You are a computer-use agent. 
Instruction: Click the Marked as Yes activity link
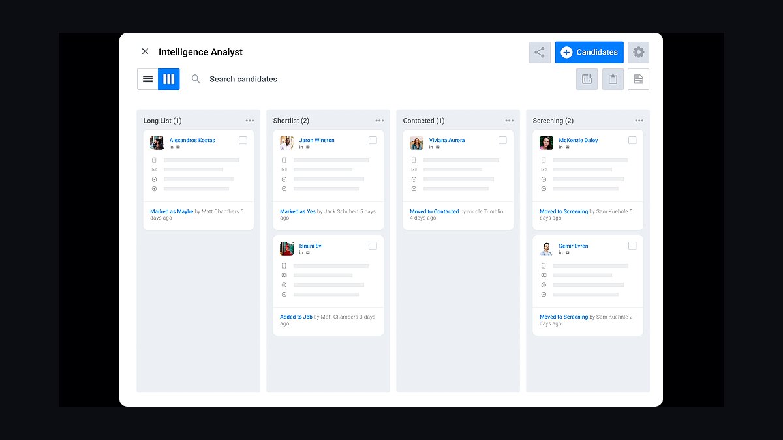(x=298, y=211)
